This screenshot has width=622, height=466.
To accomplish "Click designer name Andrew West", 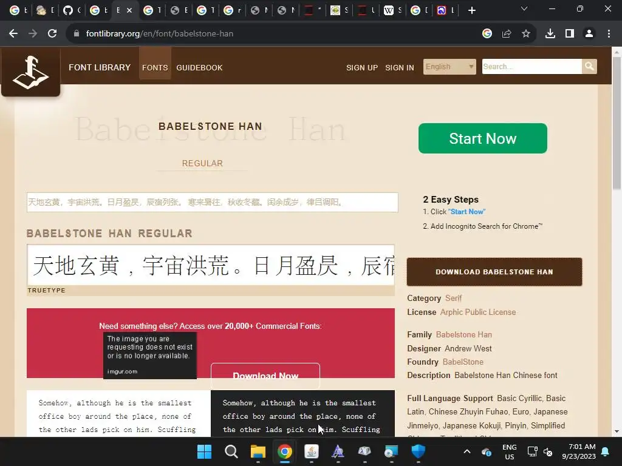I will click(x=468, y=348).
